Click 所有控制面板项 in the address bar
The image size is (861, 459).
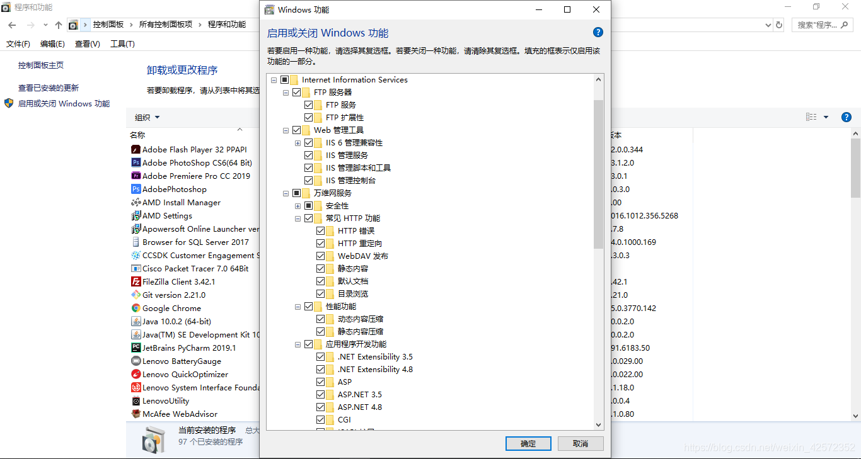click(x=166, y=25)
